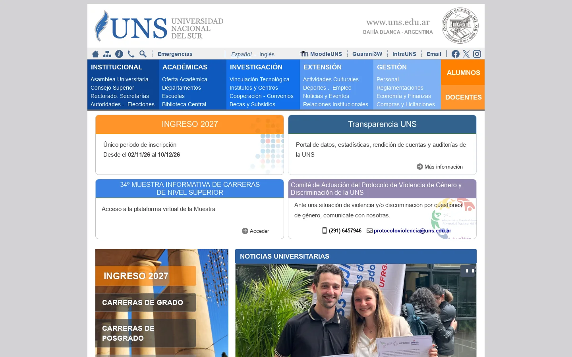Open the featured news photo
This screenshot has height=357, width=572.
[356, 310]
